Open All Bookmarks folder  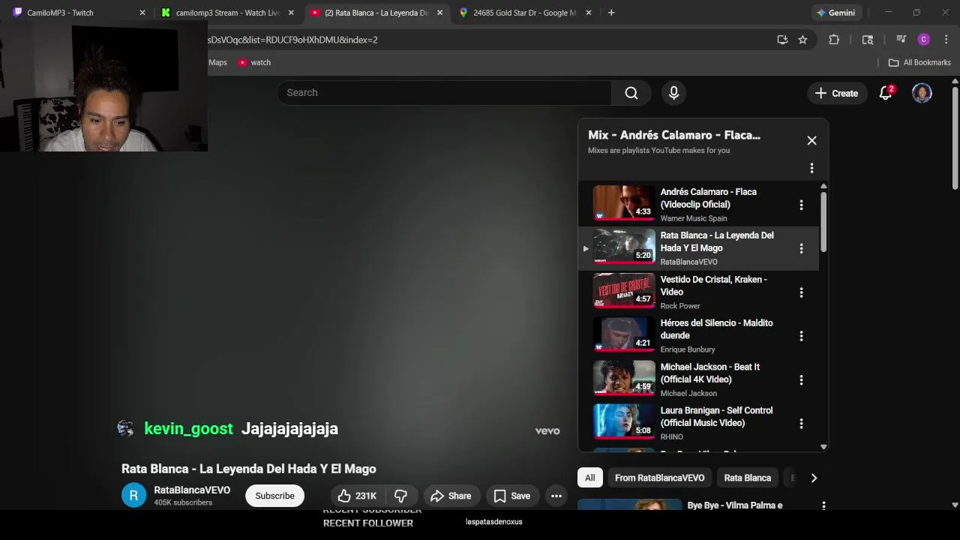pyautogui.click(x=919, y=62)
